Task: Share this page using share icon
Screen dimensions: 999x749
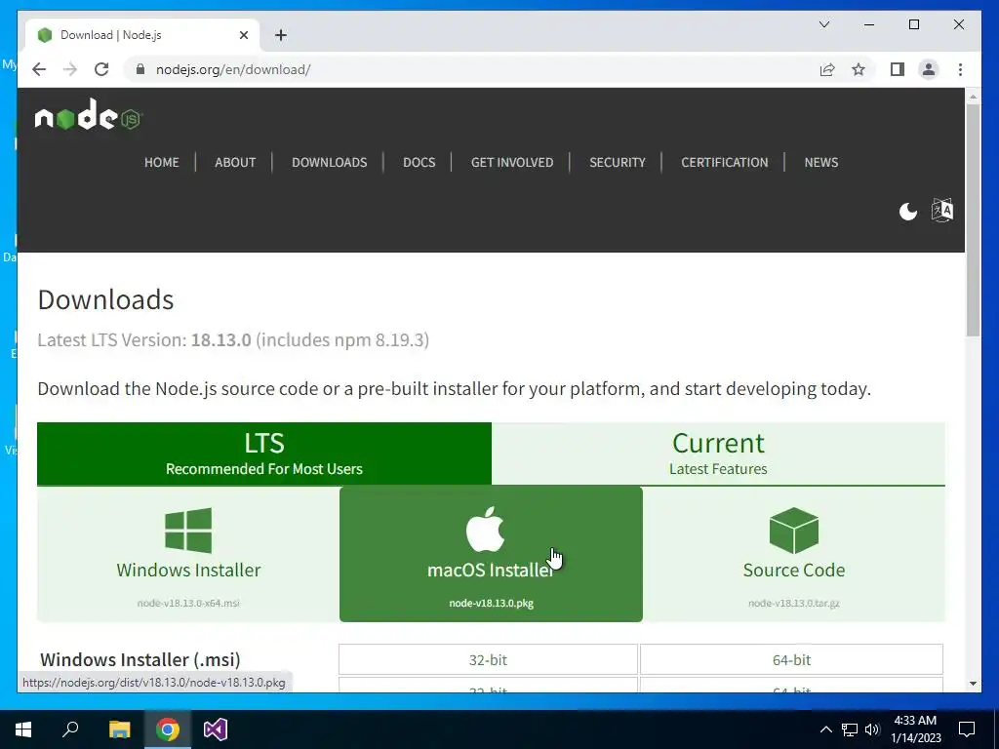Action: coord(827,69)
